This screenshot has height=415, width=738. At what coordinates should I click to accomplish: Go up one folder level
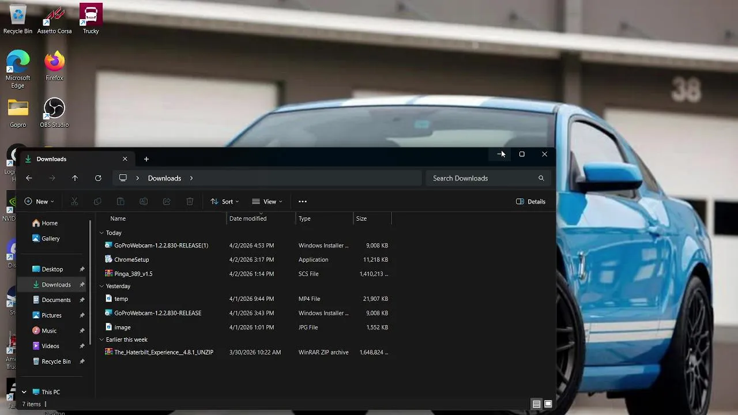[75, 178]
